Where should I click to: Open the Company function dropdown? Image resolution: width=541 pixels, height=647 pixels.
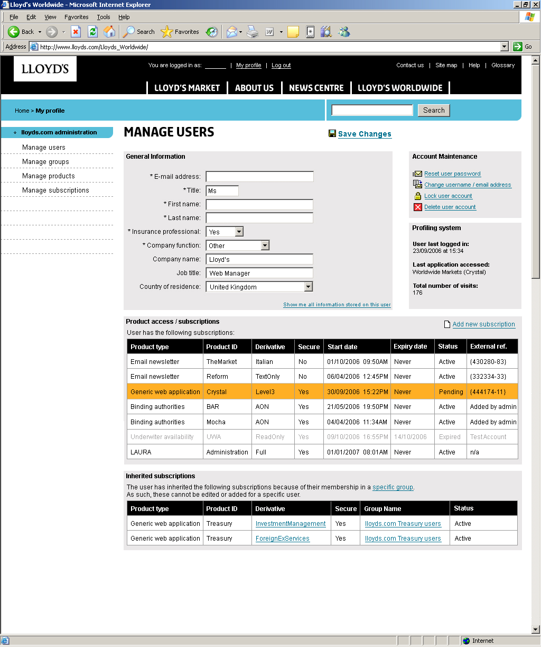point(265,245)
